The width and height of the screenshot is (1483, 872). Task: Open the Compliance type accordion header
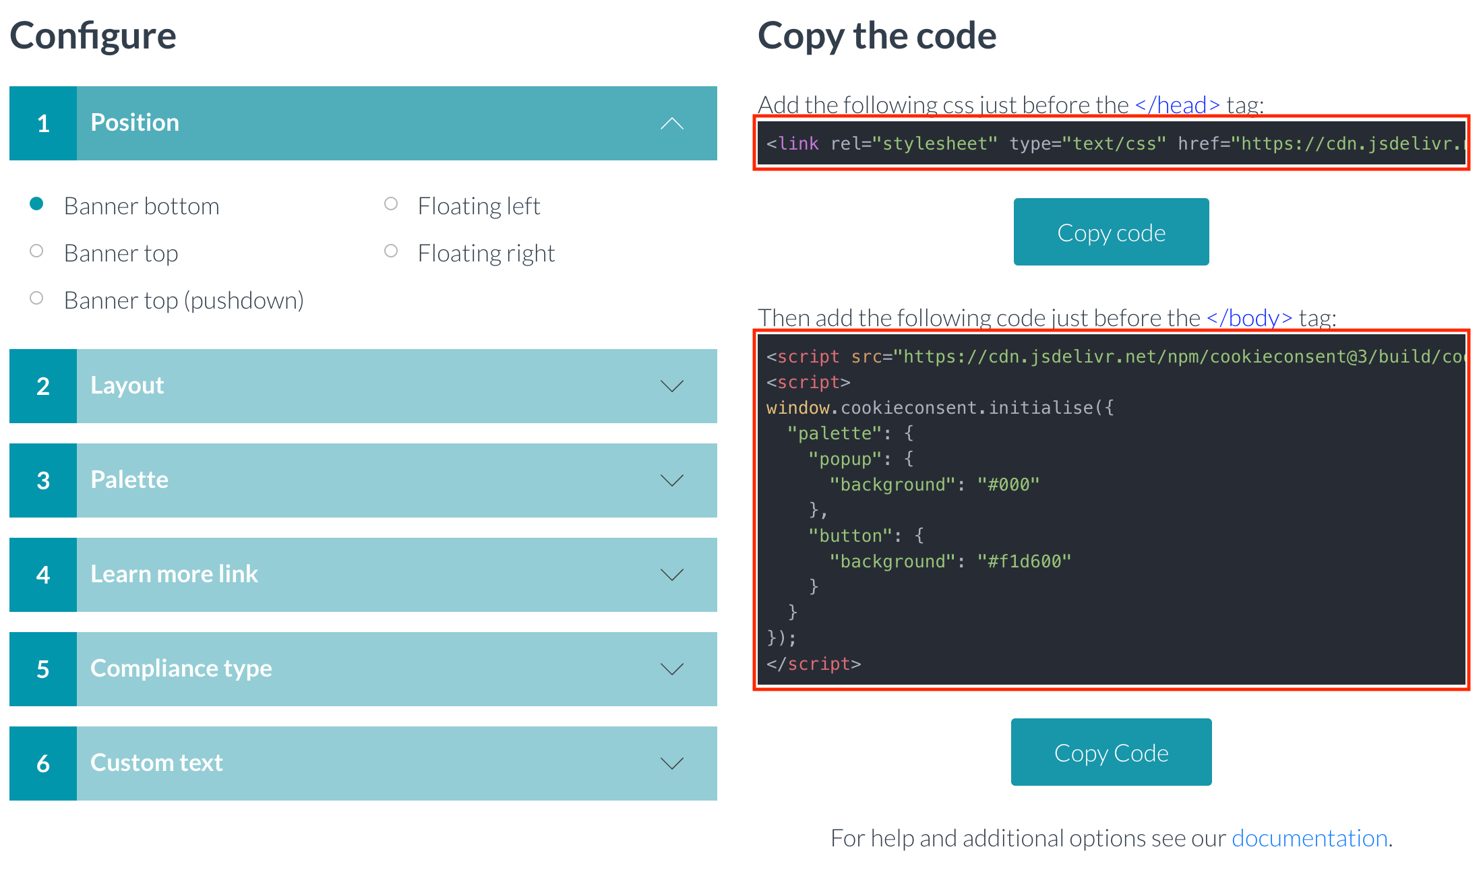pos(363,669)
